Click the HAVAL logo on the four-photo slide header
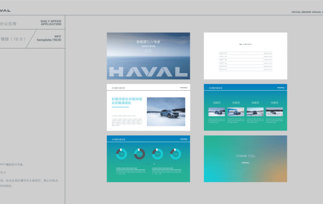 [281, 88]
